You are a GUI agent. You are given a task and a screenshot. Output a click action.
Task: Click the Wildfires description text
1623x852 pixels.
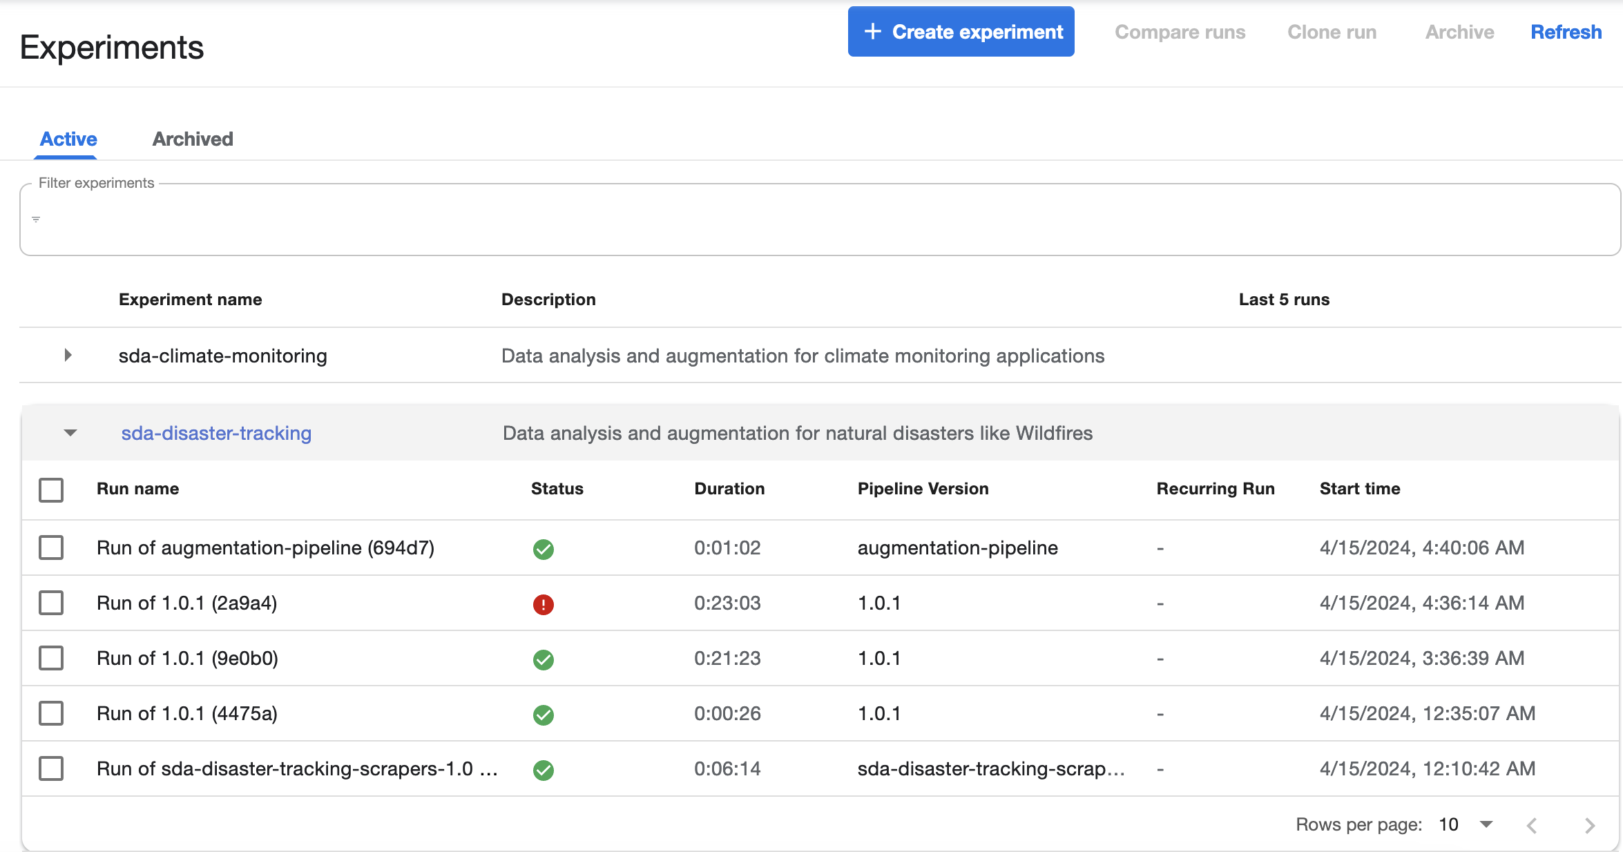[798, 433]
